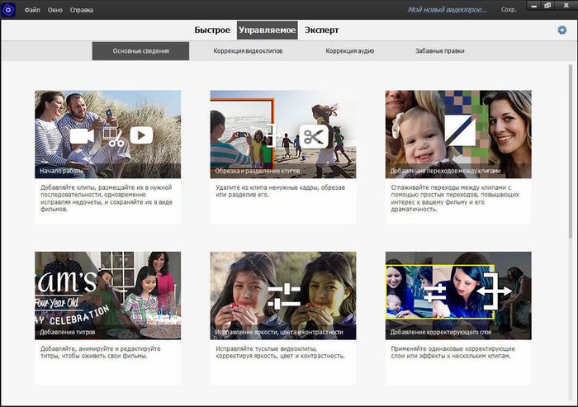Select the Управляемое mode tab
Image resolution: width=578 pixels, height=407 pixels.
pyautogui.click(x=267, y=31)
